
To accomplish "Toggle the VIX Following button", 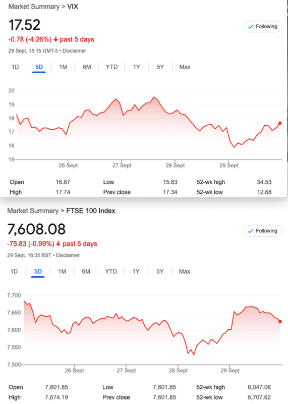I will pos(262,27).
